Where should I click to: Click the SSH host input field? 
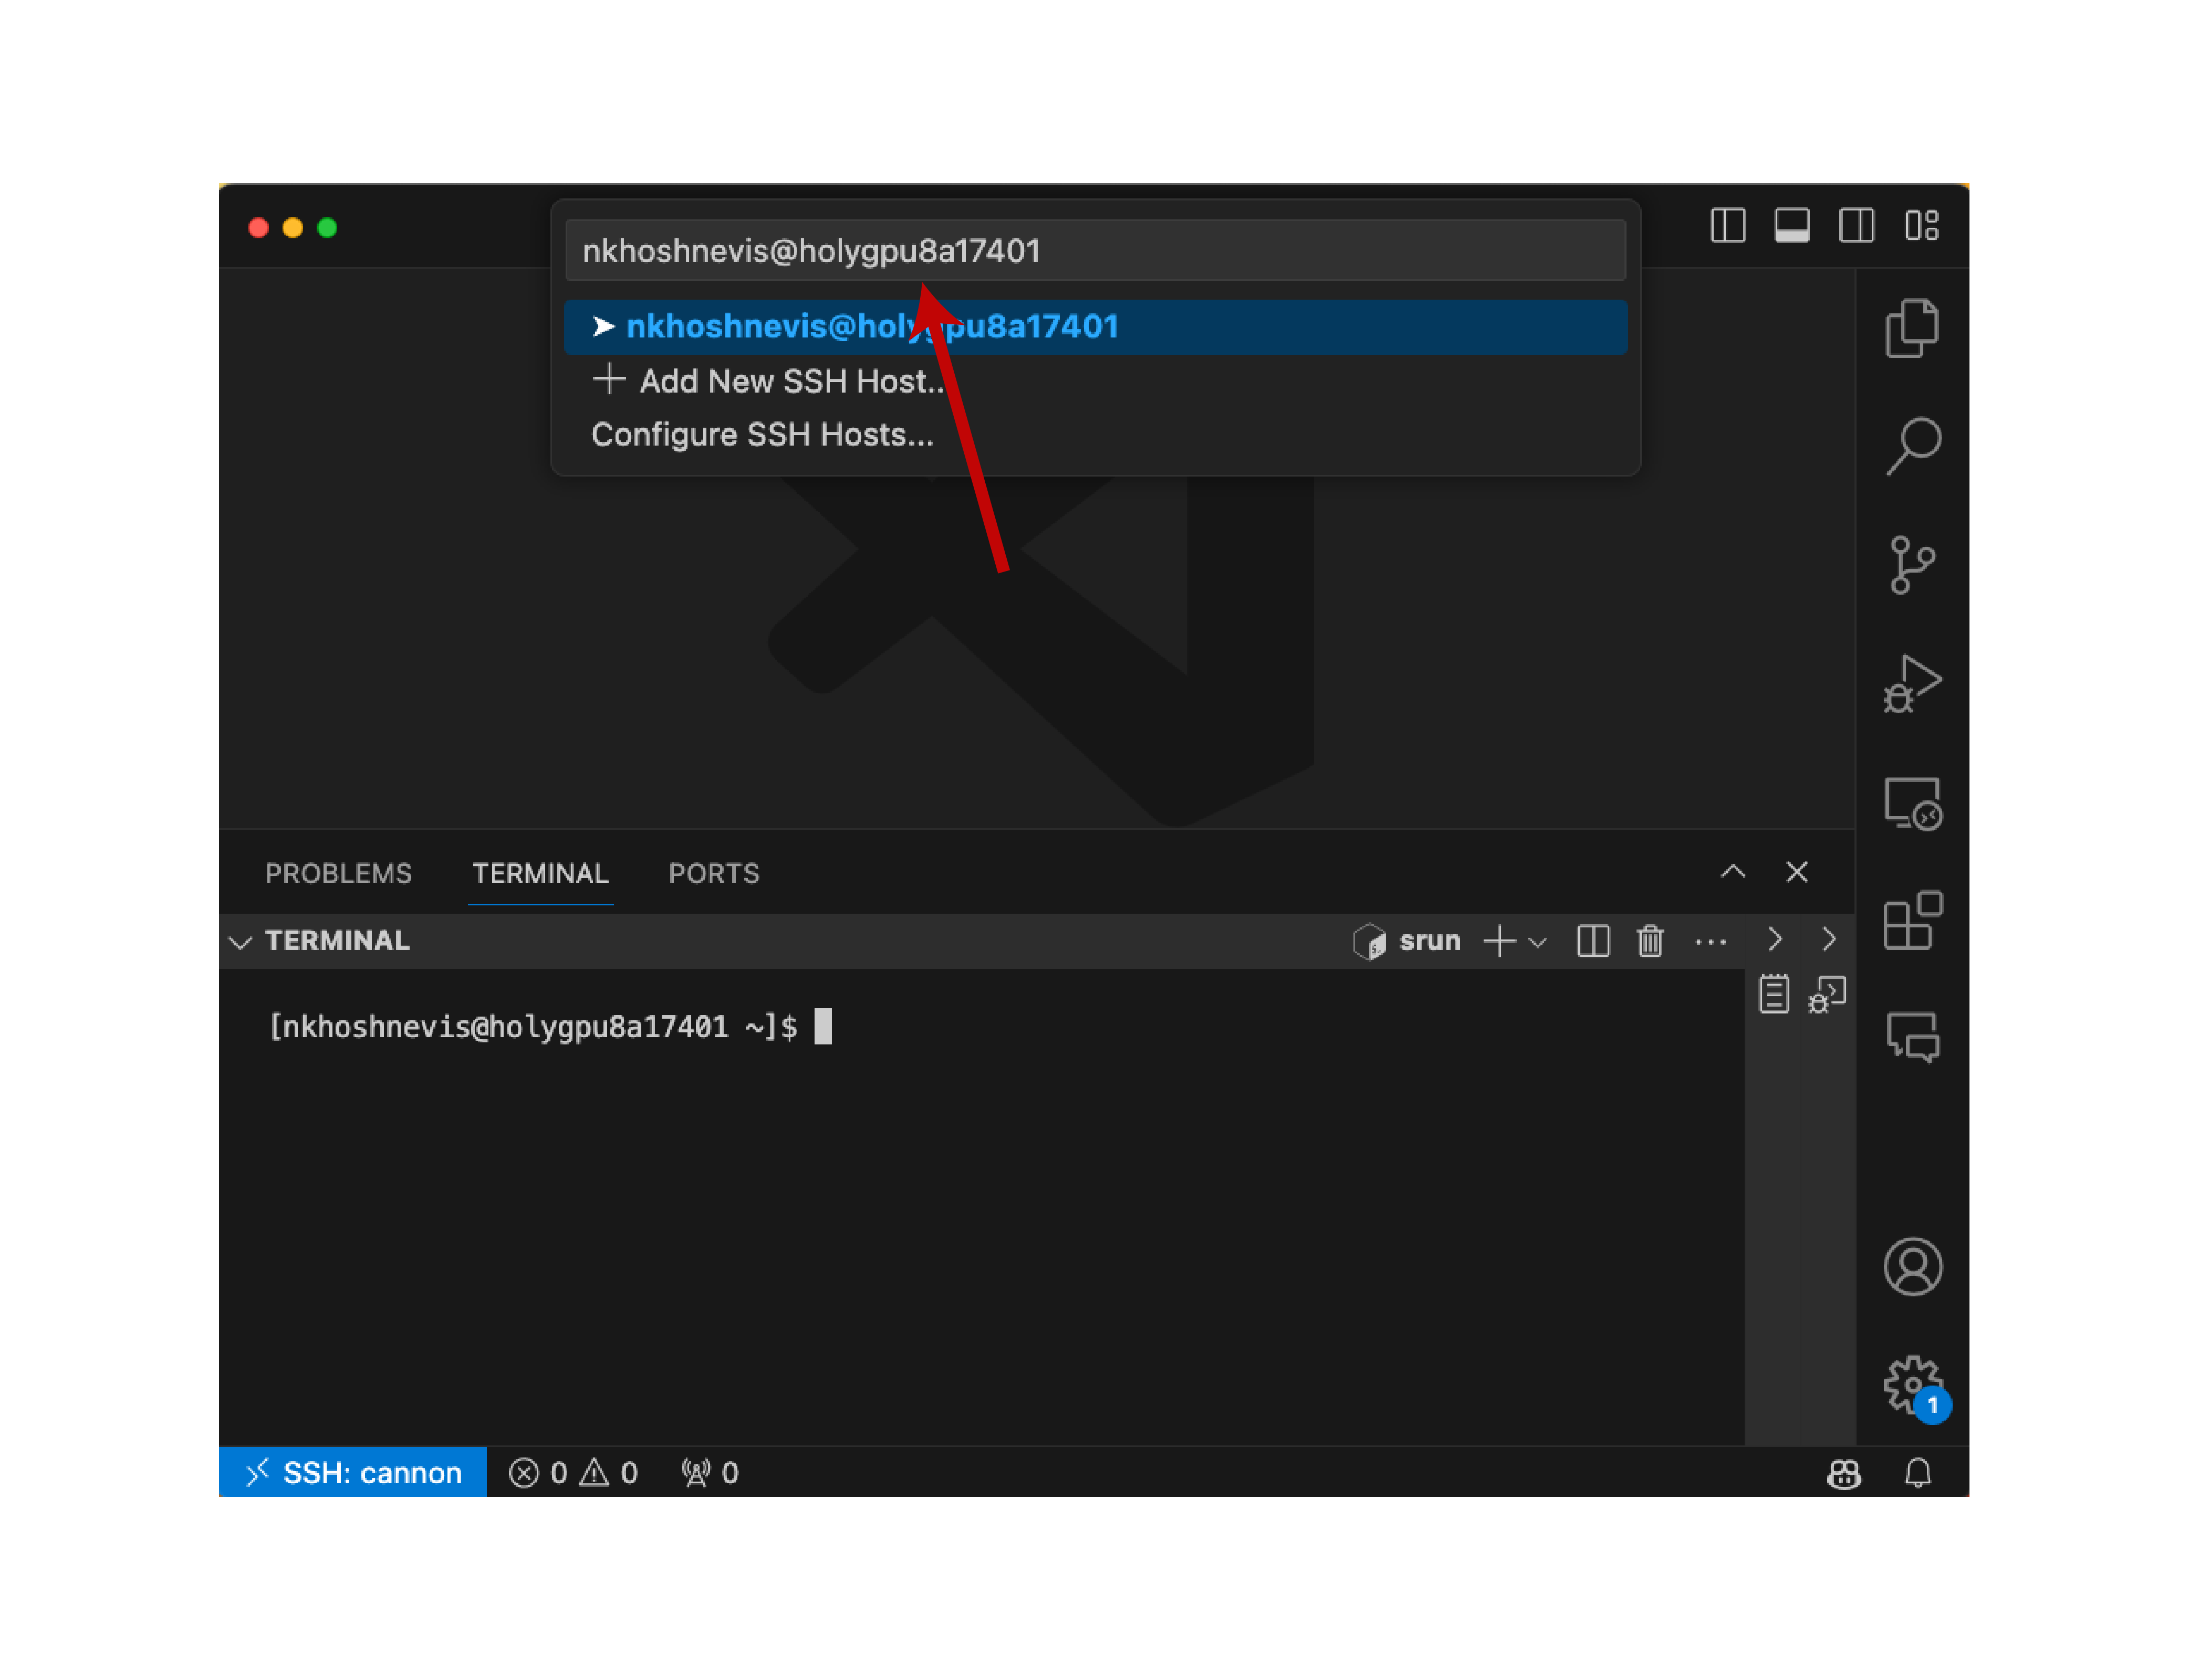pyautogui.click(x=1094, y=250)
